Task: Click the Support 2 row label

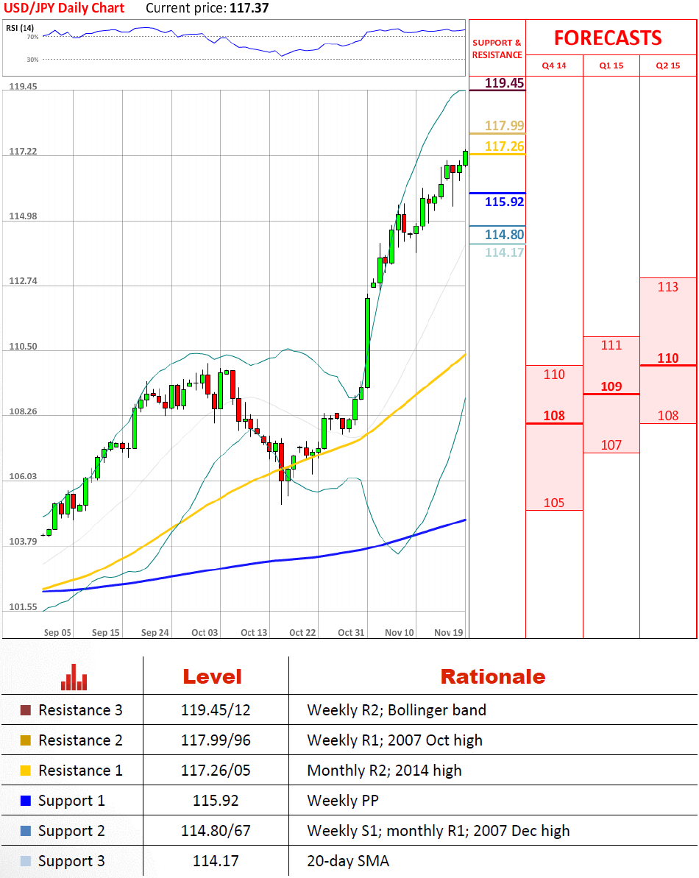Action: 71,831
